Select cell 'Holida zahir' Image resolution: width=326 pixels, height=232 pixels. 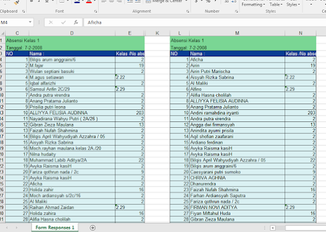click(x=72, y=190)
